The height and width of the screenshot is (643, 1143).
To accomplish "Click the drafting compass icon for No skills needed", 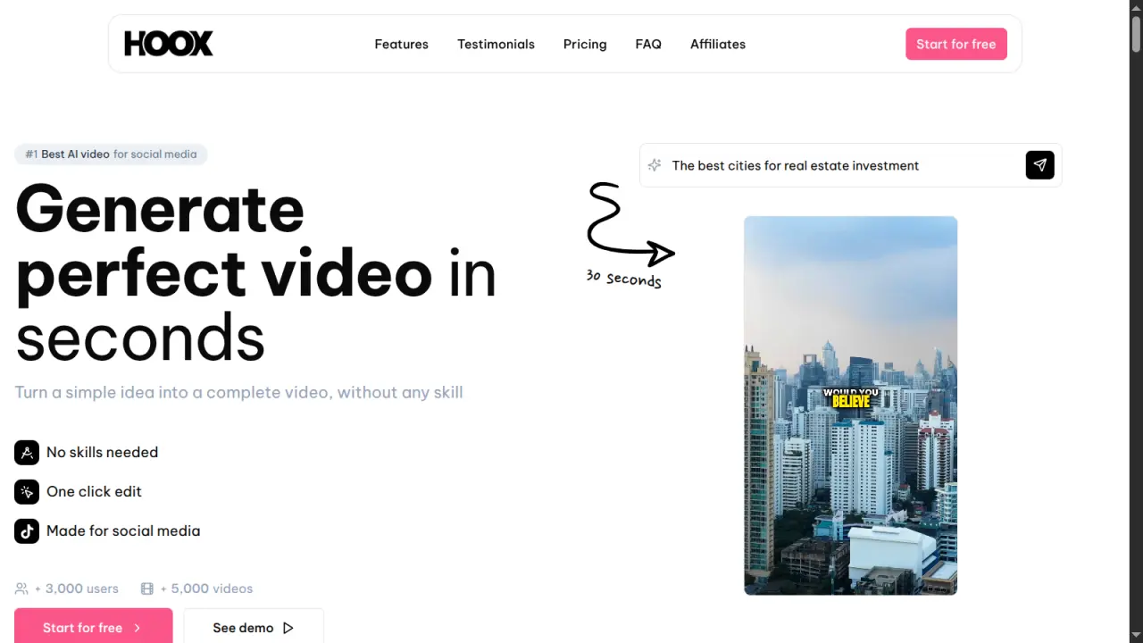I will 26,452.
